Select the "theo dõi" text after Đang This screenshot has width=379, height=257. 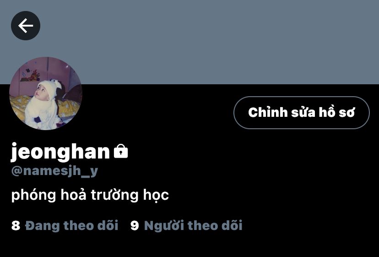coord(91,225)
